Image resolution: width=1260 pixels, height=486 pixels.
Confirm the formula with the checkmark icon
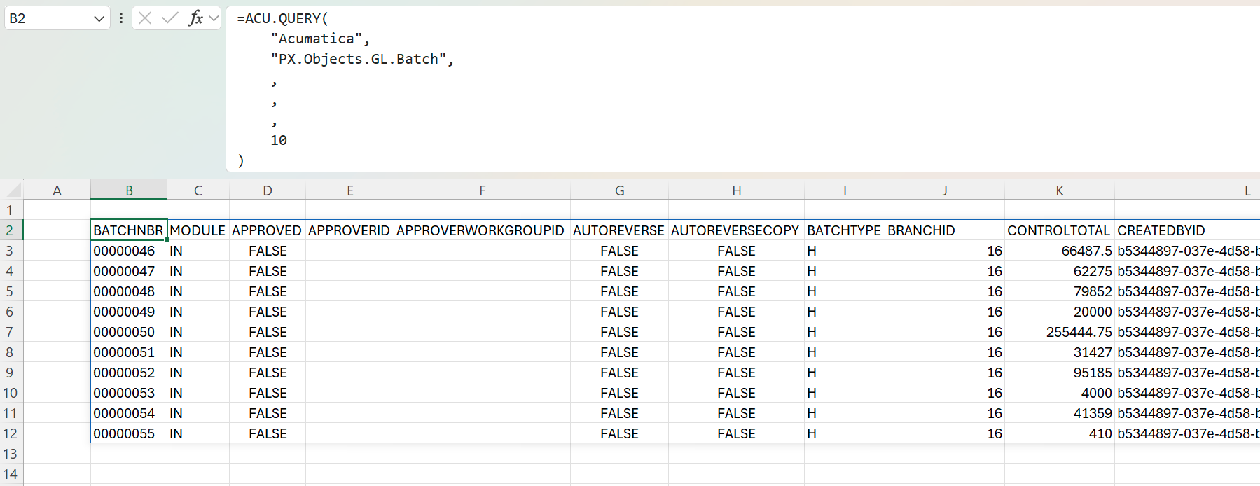(169, 18)
